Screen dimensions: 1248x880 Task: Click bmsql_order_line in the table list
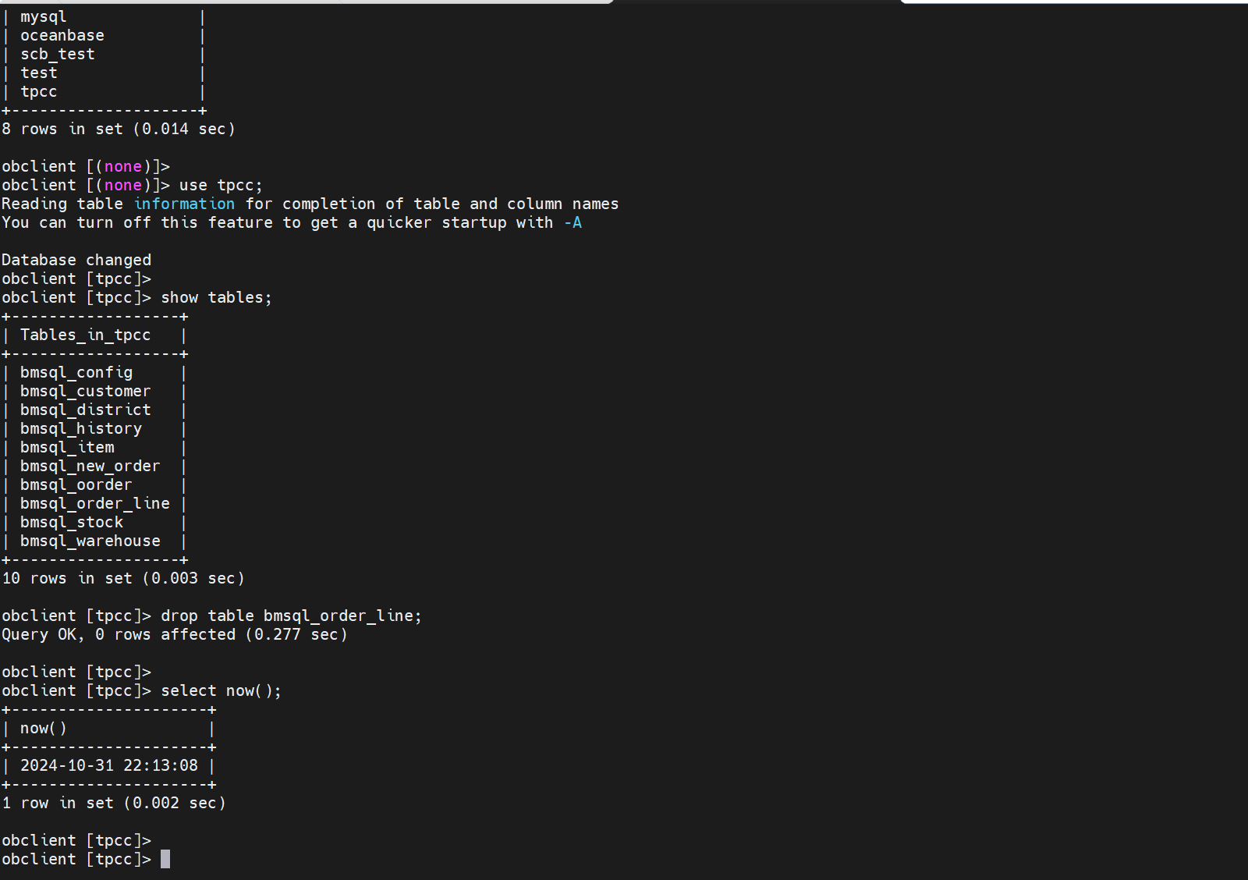pos(95,504)
